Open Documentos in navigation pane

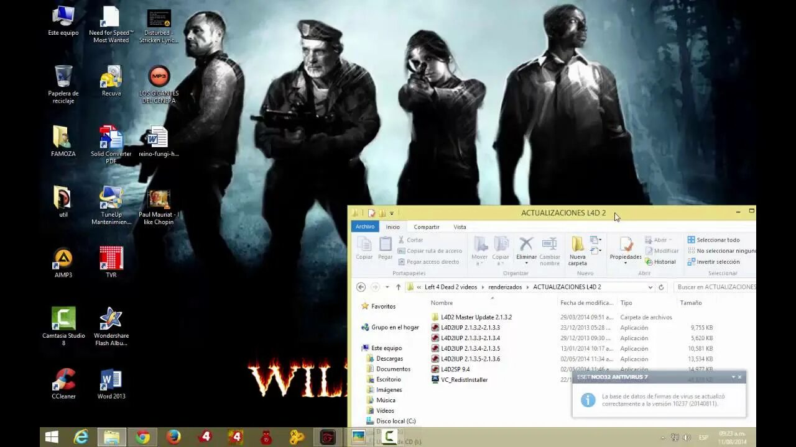click(x=387, y=369)
